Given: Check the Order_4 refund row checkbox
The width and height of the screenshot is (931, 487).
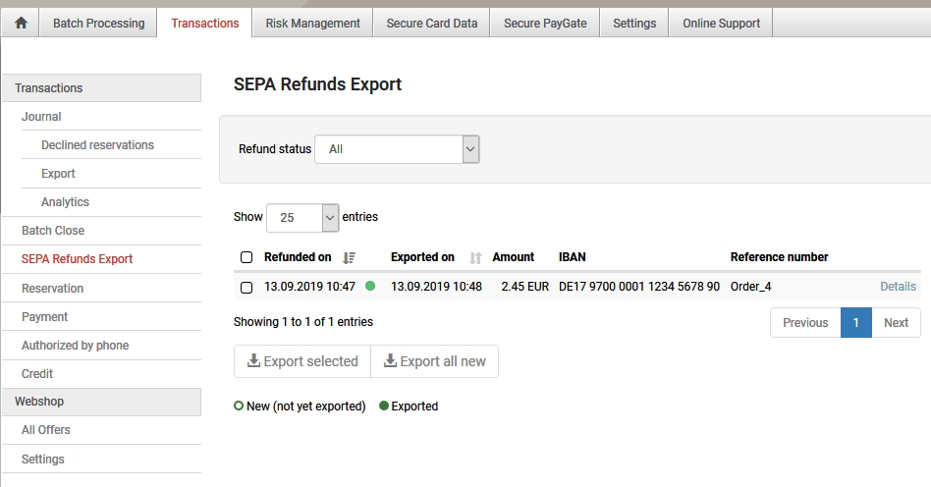Looking at the screenshot, I should tap(246, 288).
